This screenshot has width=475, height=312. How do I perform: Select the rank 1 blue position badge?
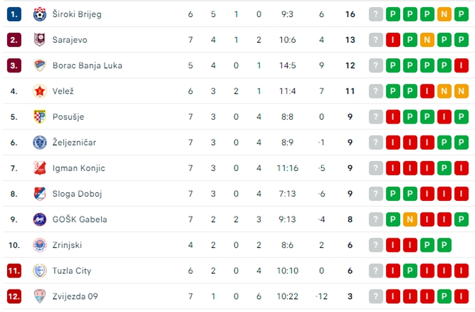click(14, 14)
